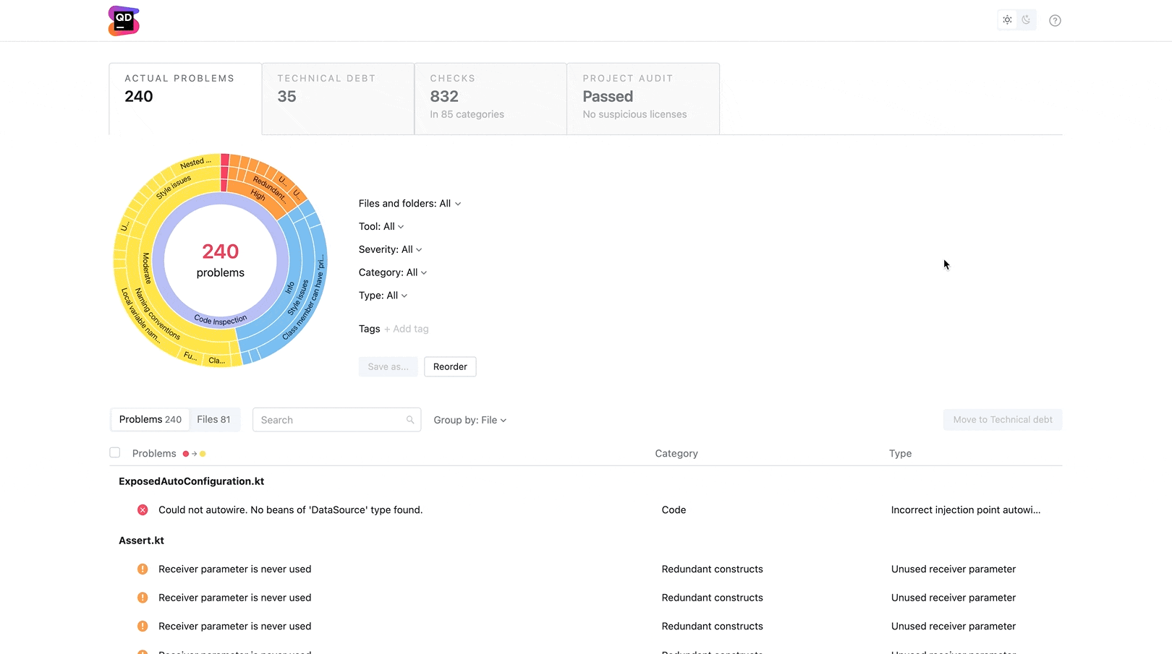
Task: Check the select-all Problems checkbox
Action: [x=115, y=452]
